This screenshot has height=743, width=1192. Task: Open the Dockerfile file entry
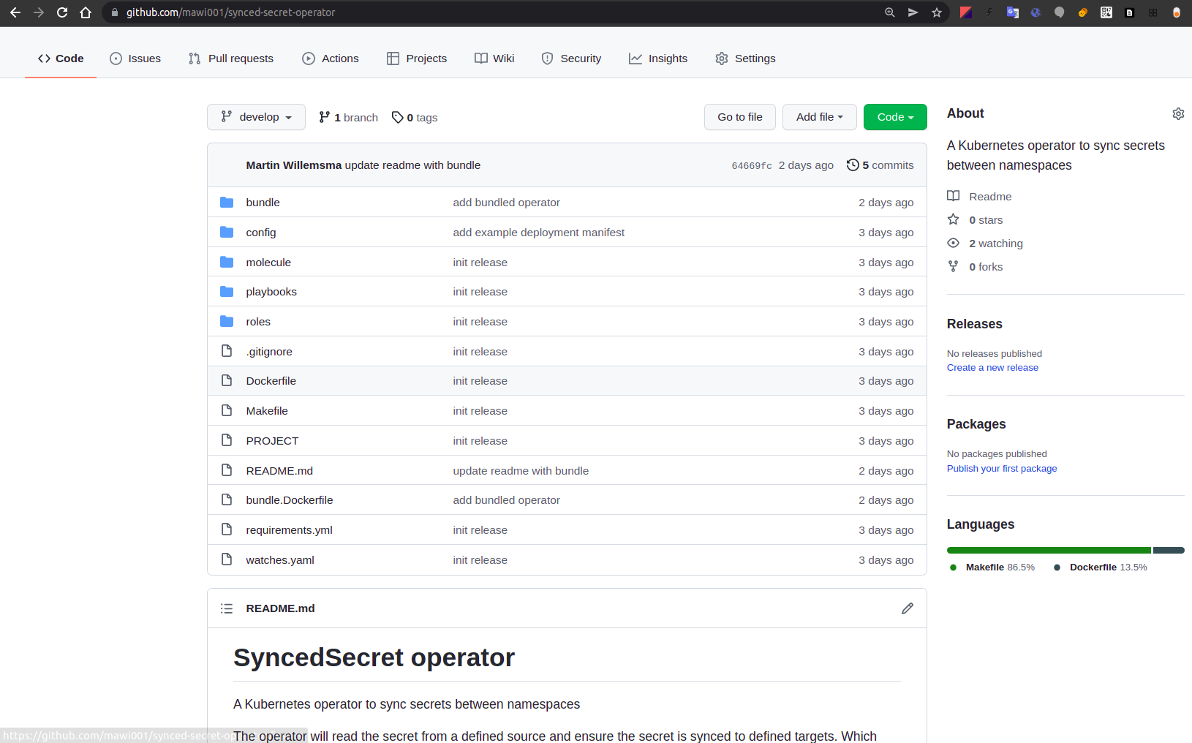tap(271, 381)
